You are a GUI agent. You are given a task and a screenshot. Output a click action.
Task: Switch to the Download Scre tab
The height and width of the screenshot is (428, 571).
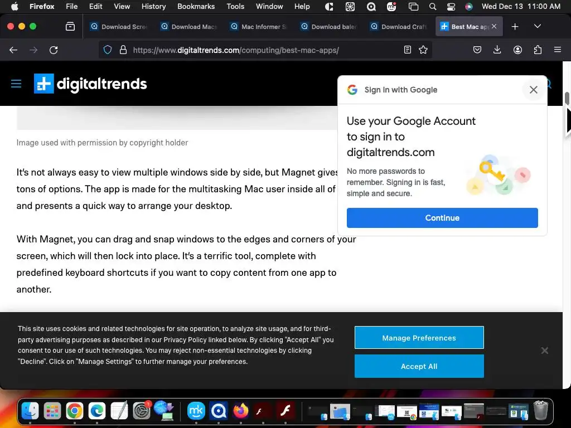119,26
